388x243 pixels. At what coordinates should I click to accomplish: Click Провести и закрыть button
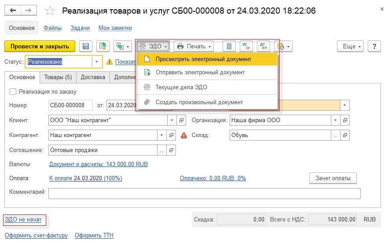pyautogui.click(x=40, y=46)
